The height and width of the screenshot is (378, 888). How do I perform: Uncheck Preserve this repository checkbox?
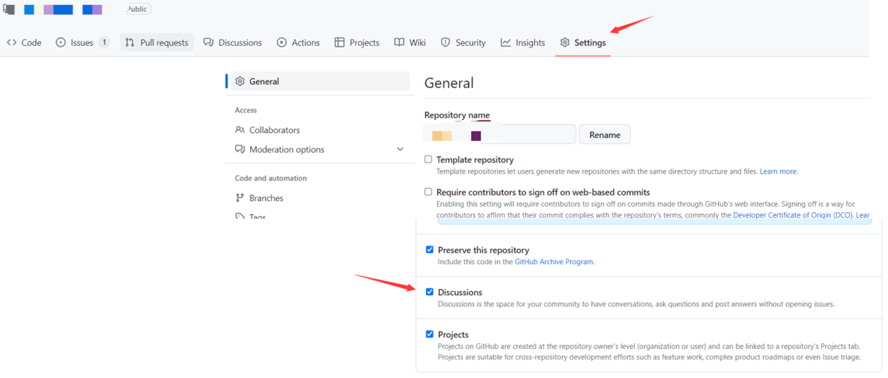pyautogui.click(x=430, y=250)
